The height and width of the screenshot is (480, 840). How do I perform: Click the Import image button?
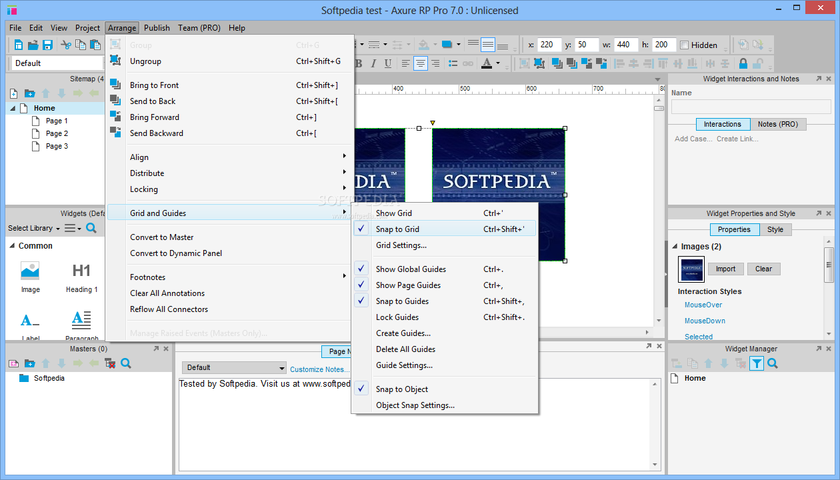725,269
